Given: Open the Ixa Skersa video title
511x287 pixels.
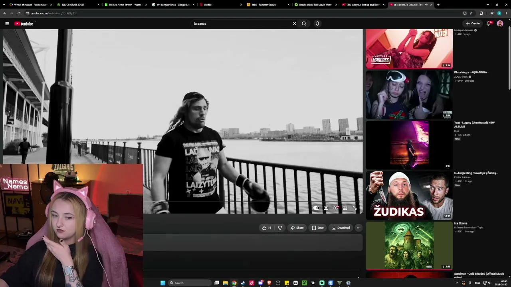Looking at the screenshot, I should pos(461,223).
